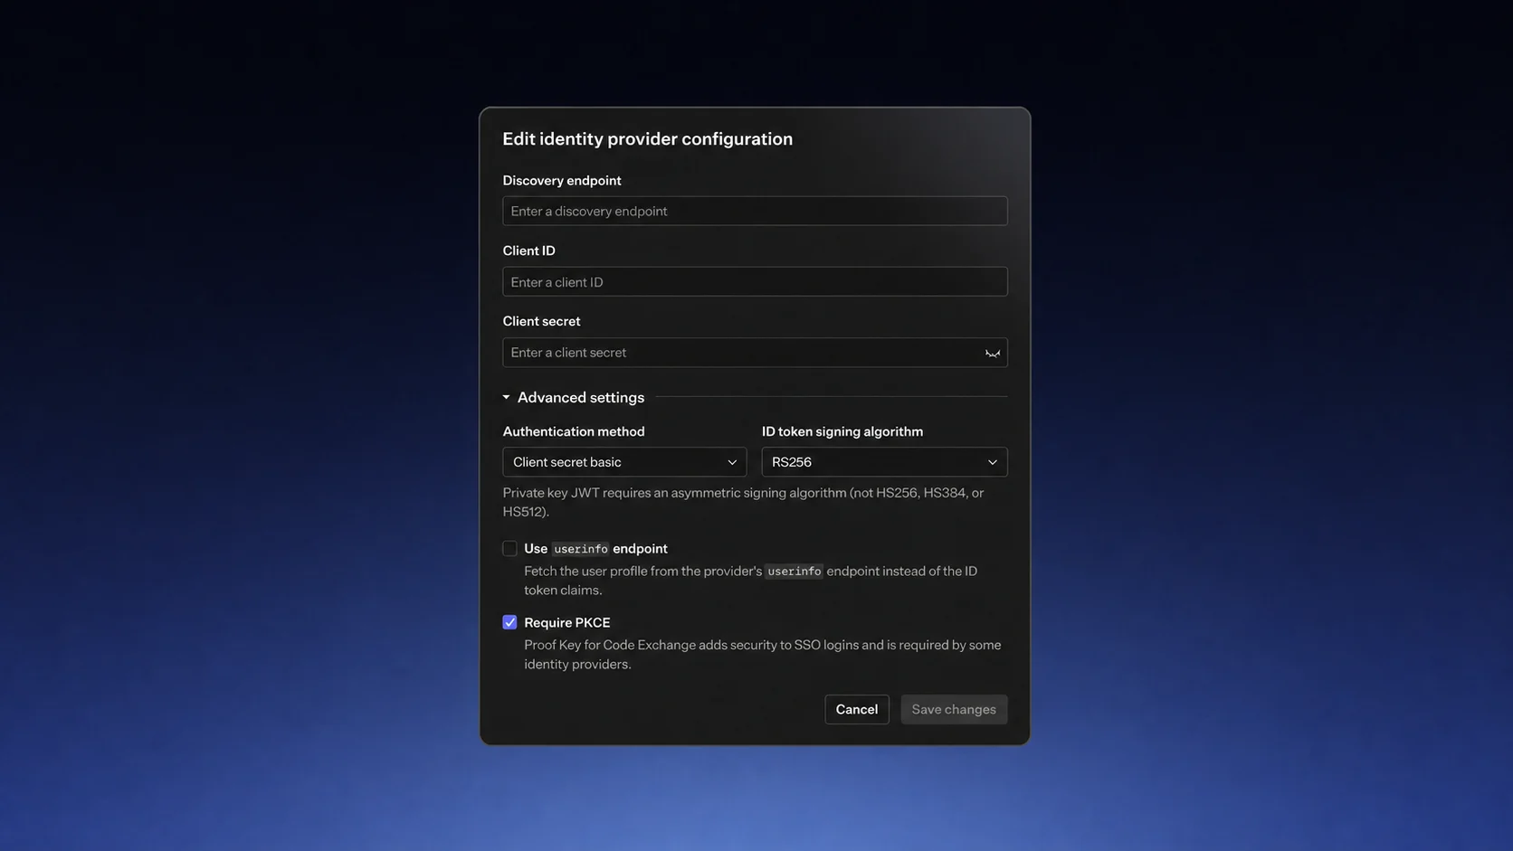This screenshot has width=1513, height=851.
Task: Open the Authentication method dropdown
Action: [624, 462]
